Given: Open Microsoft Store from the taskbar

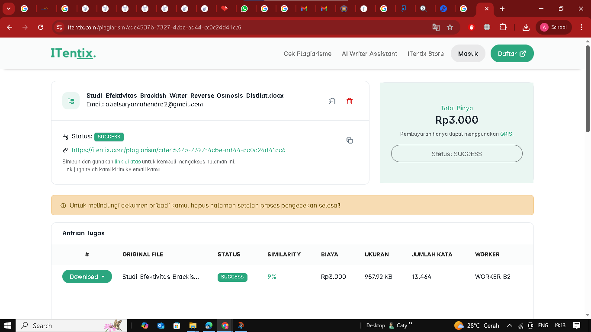Looking at the screenshot, I should point(177,326).
